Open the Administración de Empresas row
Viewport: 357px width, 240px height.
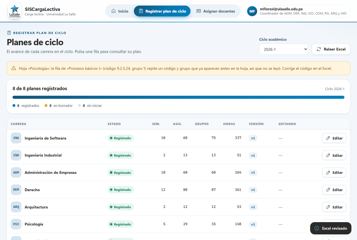[x=178, y=172]
